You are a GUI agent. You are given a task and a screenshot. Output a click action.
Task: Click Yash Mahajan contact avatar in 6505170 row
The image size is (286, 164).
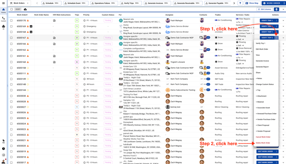202,20
